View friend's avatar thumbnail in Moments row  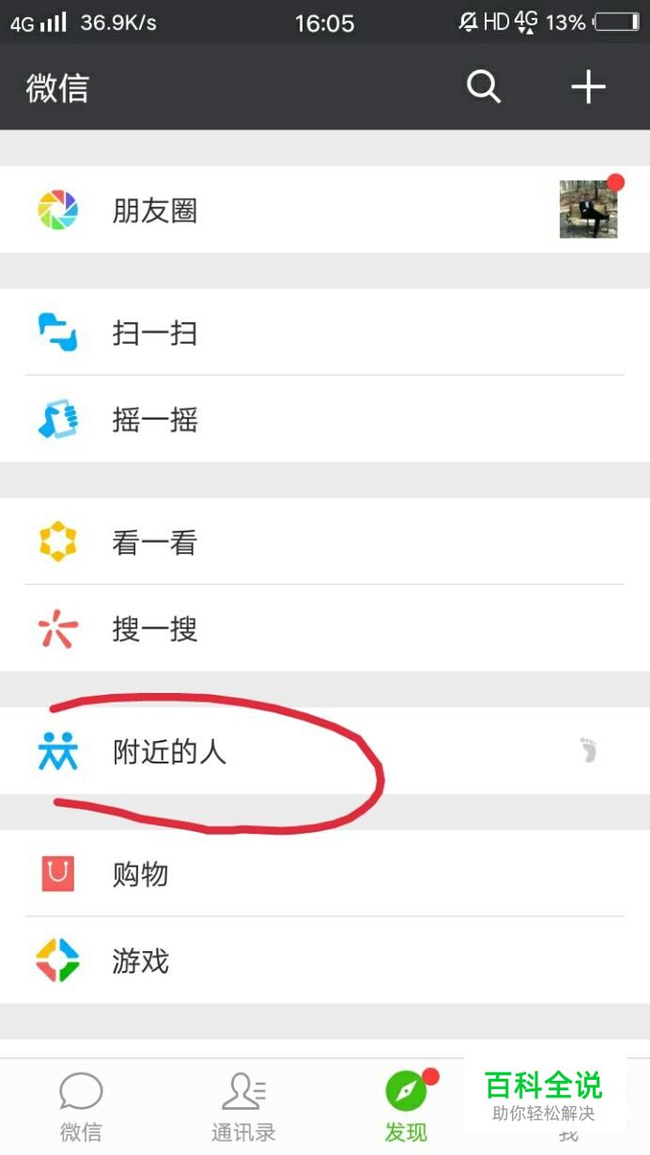[x=589, y=209]
